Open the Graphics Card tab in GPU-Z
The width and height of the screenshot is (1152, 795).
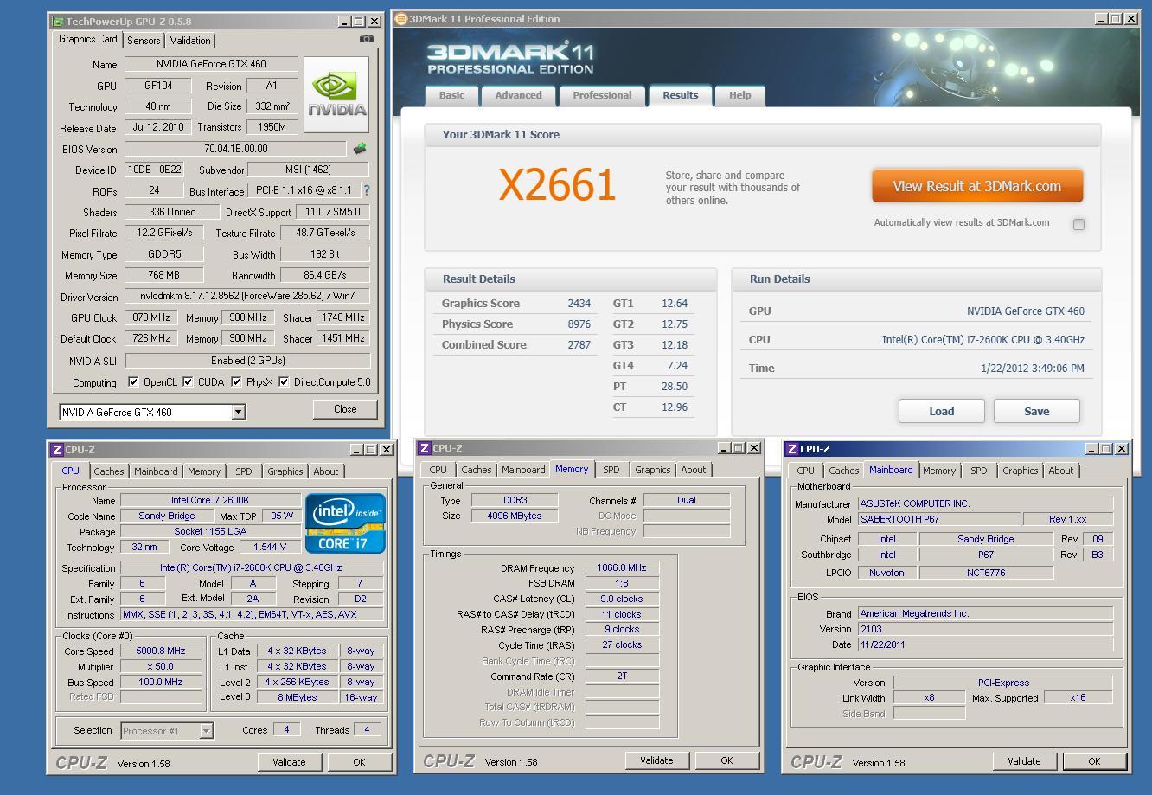pos(88,39)
